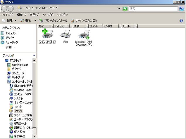The width and height of the screenshot is (186, 139).
Task: Open the ファイル(F) menu
Action: (x=8, y=15)
